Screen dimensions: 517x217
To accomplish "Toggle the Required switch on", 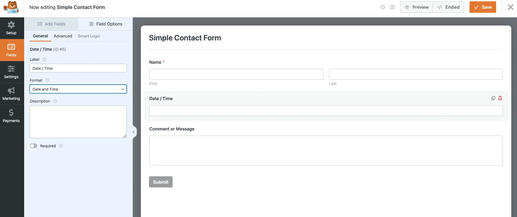I will click(34, 146).
